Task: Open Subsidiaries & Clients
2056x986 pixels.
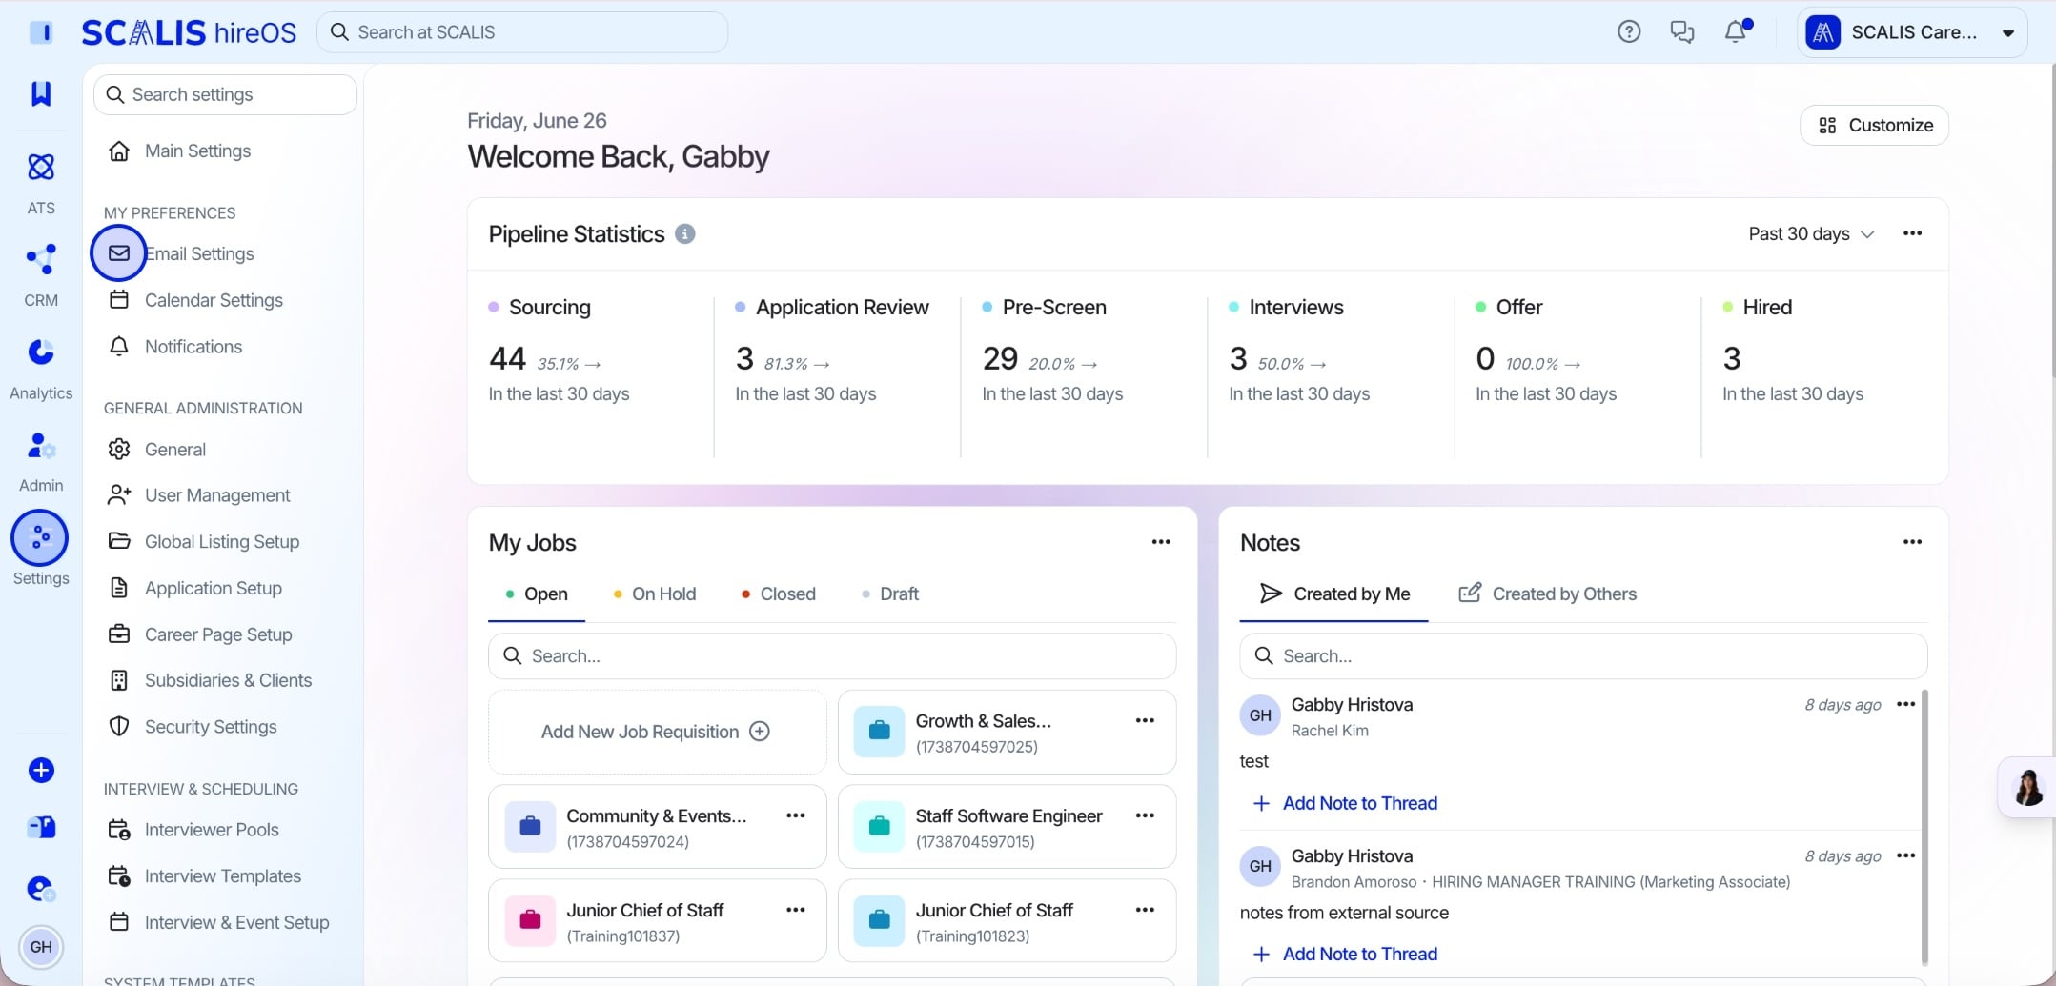Action: coord(211,680)
